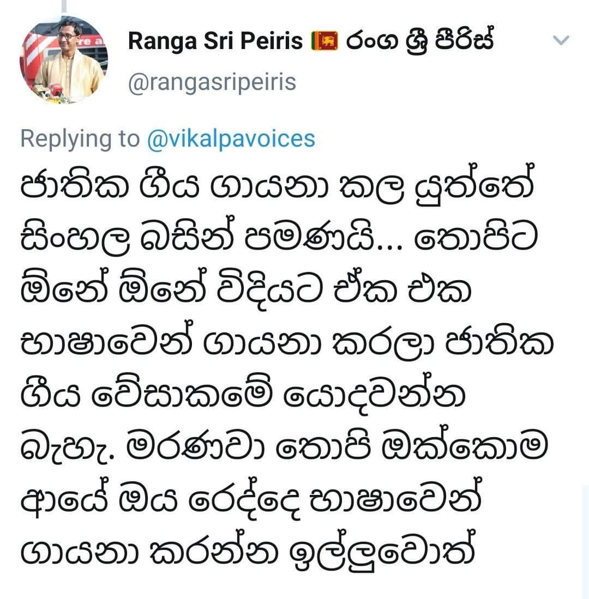Click the "Replying to" label
Viewport: 589px width, 599px height.
pos(80,138)
